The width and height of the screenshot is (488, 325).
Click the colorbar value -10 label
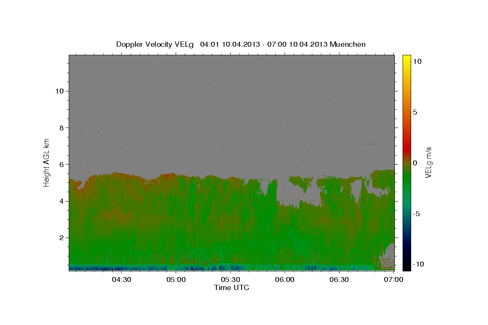point(418,264)
